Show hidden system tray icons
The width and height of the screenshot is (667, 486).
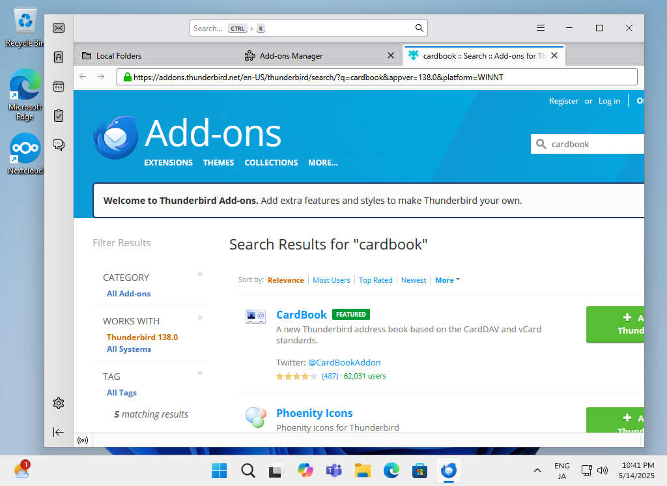tap(537, 470)
